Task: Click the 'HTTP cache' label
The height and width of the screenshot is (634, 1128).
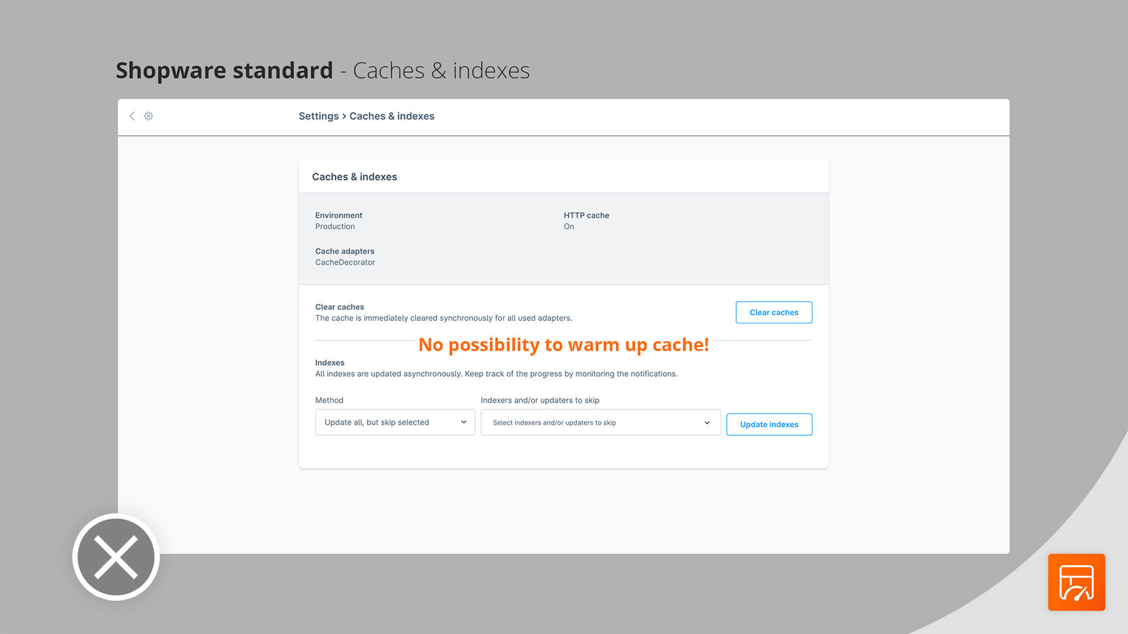Action: (586, 215)
